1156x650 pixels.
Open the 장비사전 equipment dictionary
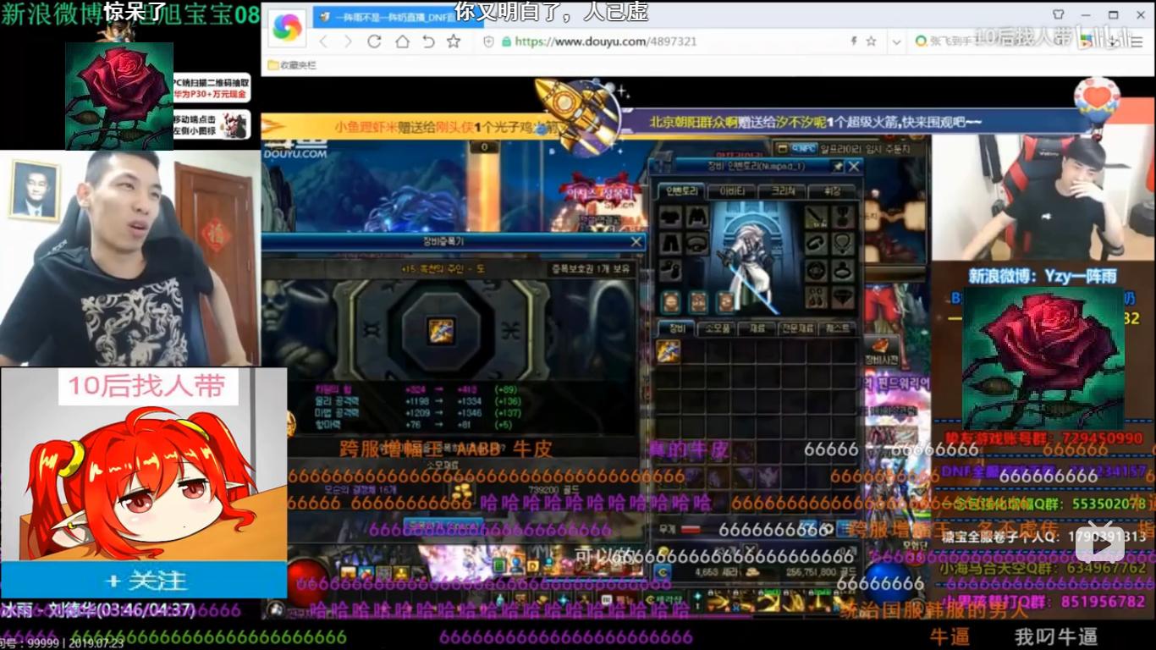pos(883,351)
